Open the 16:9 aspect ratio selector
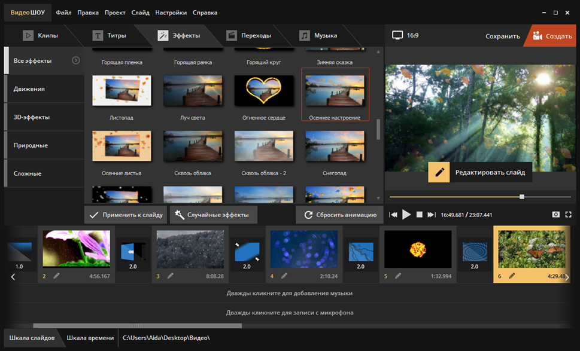580x351 pixels. click(x=406, y=35)
